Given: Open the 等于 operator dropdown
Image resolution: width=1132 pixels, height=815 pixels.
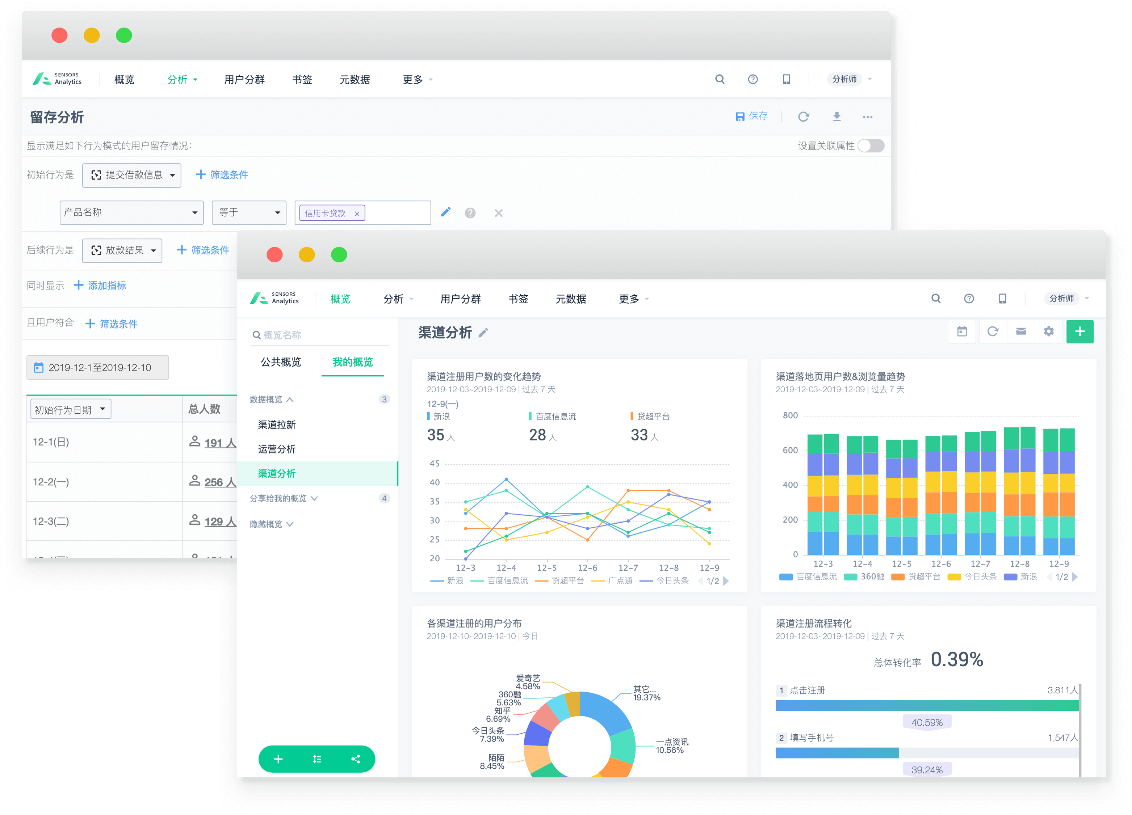Looking at the screenshot, I should [x=248, y=212].
